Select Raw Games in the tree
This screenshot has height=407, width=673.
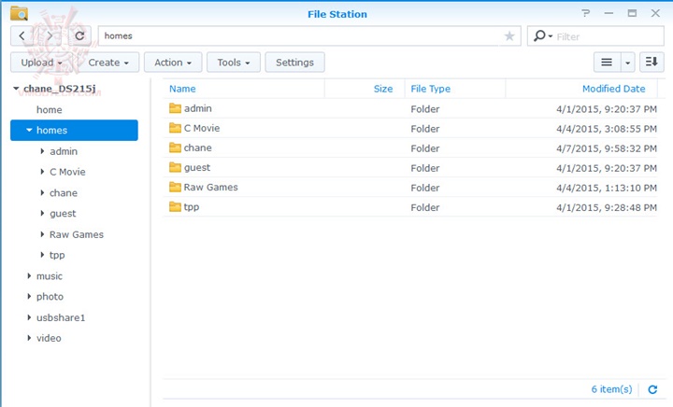(x=77, y=235)
